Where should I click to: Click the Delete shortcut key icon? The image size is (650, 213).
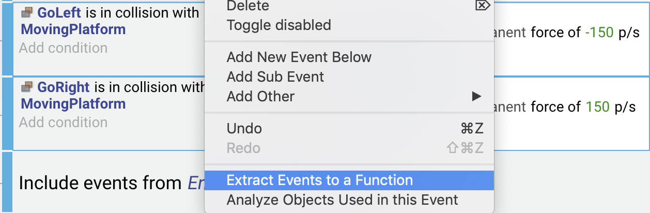point(481,5)
